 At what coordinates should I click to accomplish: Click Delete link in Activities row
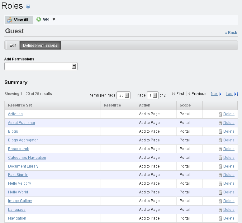[229, 114]
